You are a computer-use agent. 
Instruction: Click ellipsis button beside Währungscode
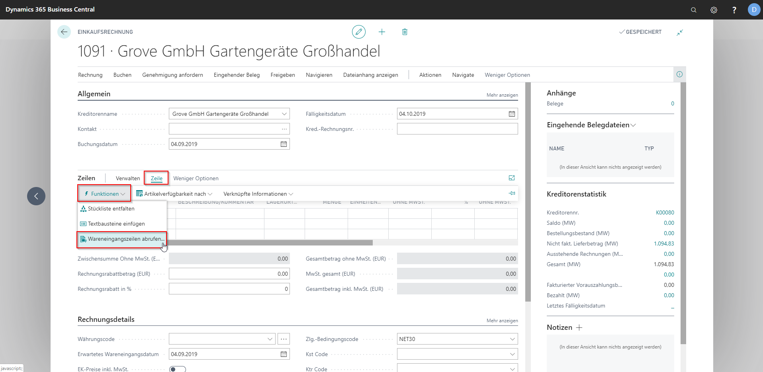click(284, 339)
